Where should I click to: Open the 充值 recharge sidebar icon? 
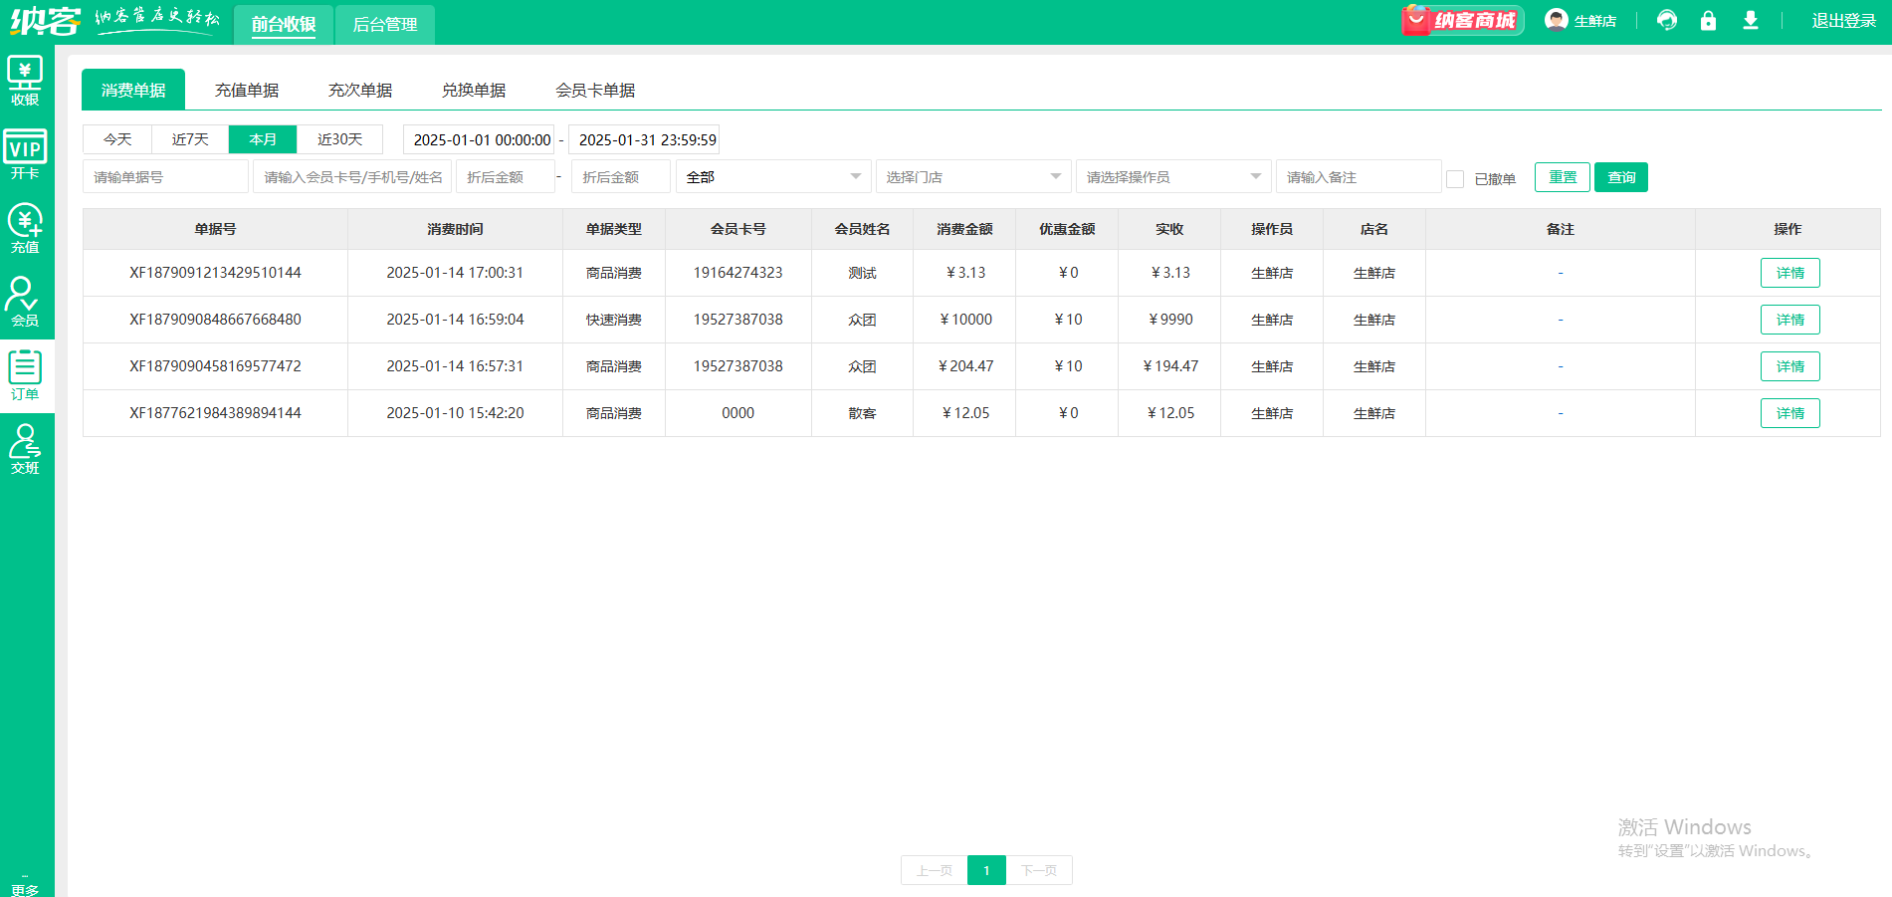coord(25,228)
